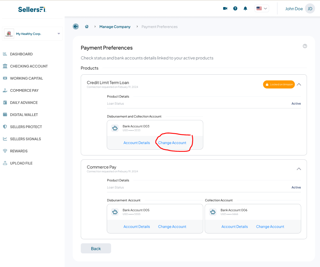Go to Manage Company breadcrumb link
This screenshot has width=320, height=267.
(x=115, y=27)
